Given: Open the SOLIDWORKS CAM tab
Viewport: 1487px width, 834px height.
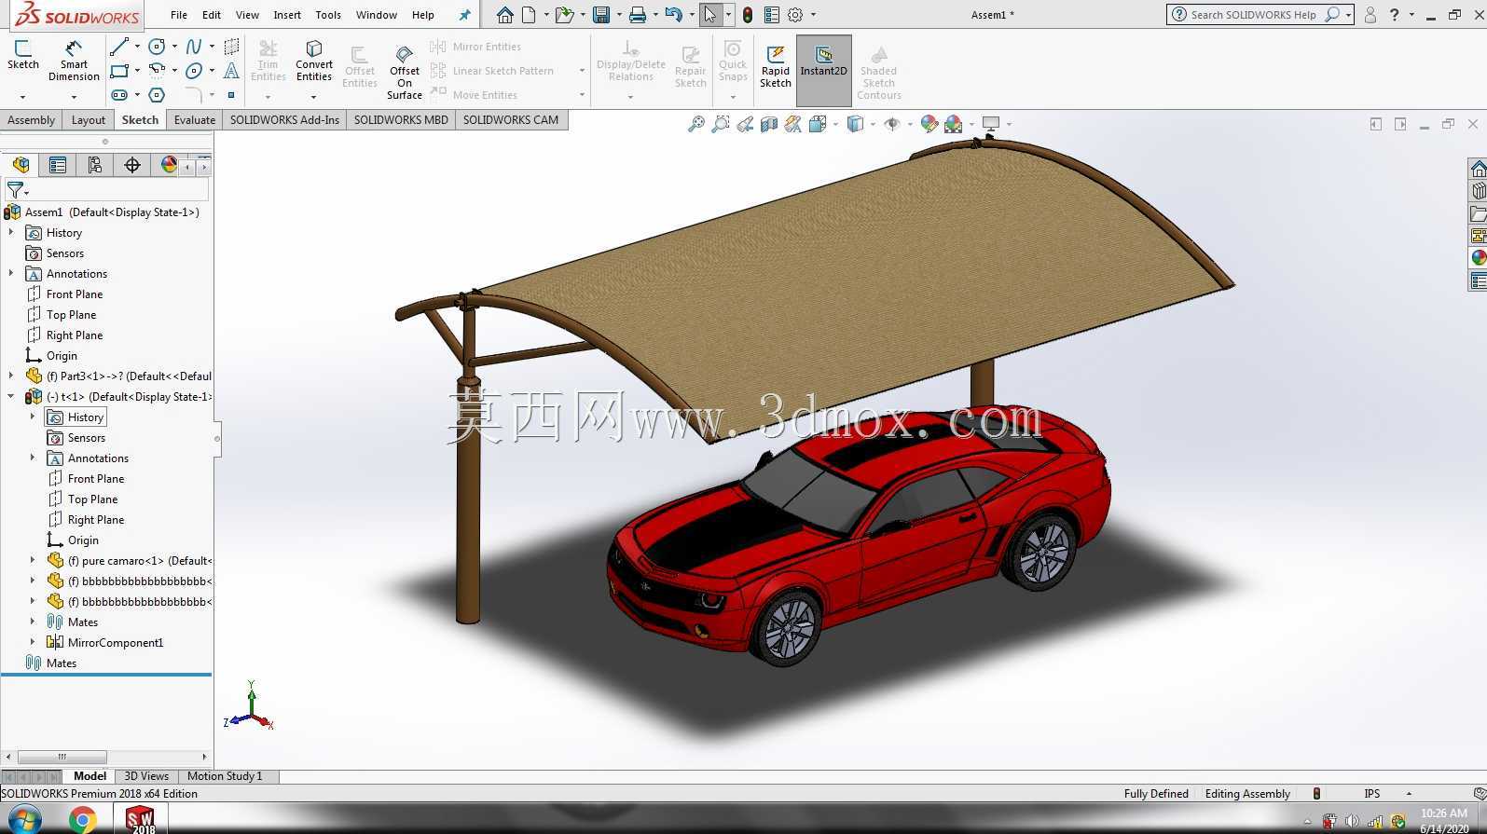Looking at the screenshot, I should 511,119.
